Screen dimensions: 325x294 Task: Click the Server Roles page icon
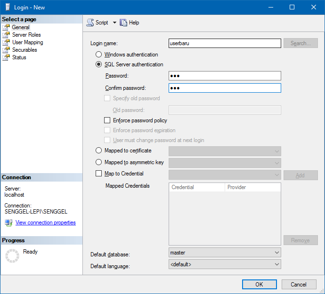(6, 35)
